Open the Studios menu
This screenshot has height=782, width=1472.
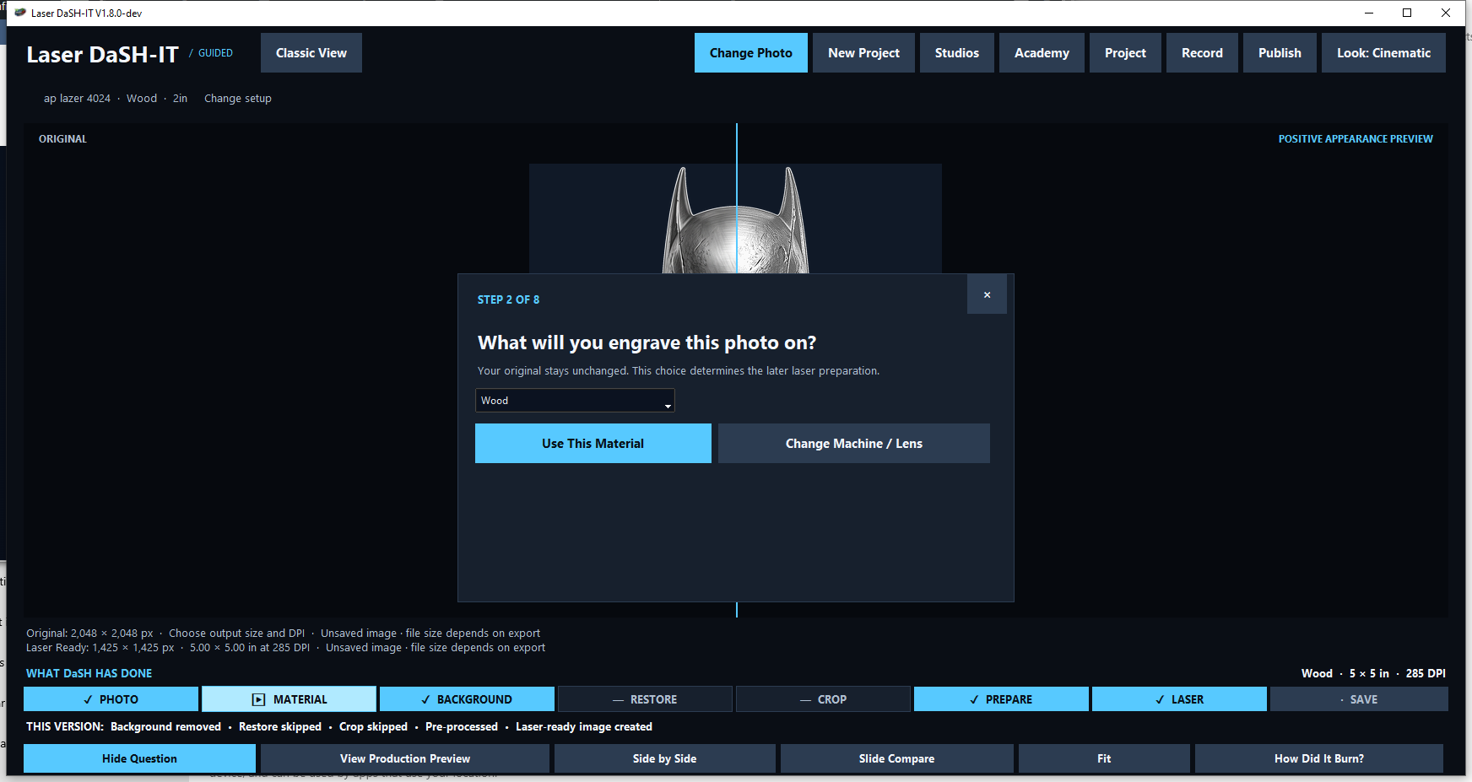pos(956,52)
